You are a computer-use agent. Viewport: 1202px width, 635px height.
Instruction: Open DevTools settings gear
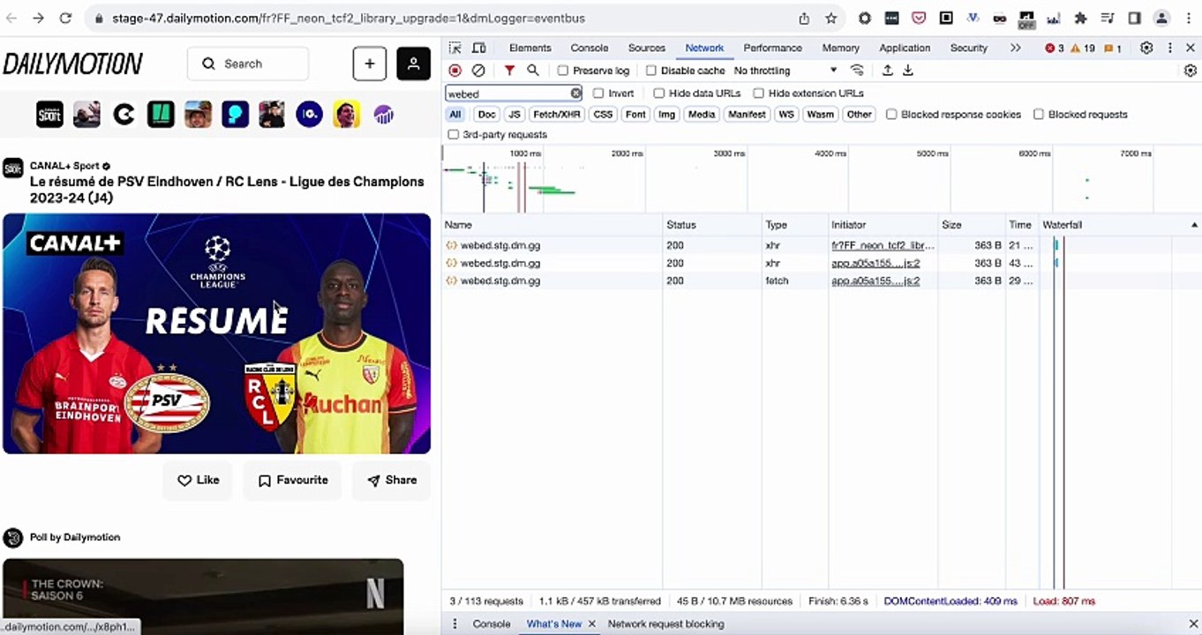click(x=1146, y=48)
